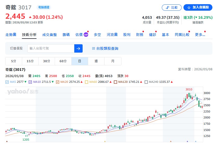
Task: Enable the MA60 checkbox
Action: (x=87, y=82)
